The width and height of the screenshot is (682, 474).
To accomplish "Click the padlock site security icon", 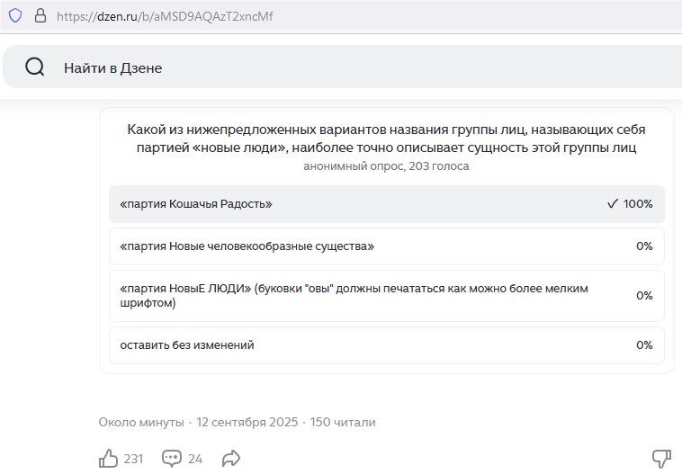I will 40,15.
